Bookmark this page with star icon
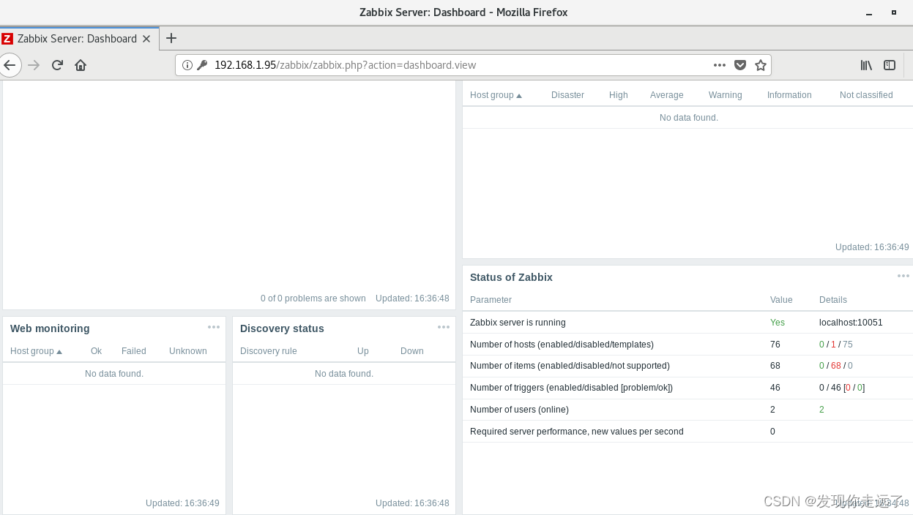The width and height of the screenshot is (913, 515). pos(761,65)
